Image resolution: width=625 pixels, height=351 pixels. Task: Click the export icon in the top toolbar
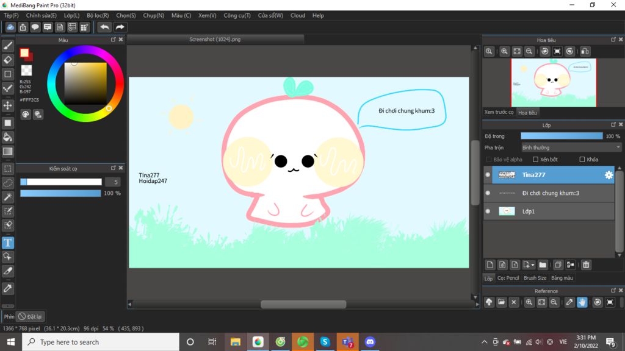click(x=23, y=27)
